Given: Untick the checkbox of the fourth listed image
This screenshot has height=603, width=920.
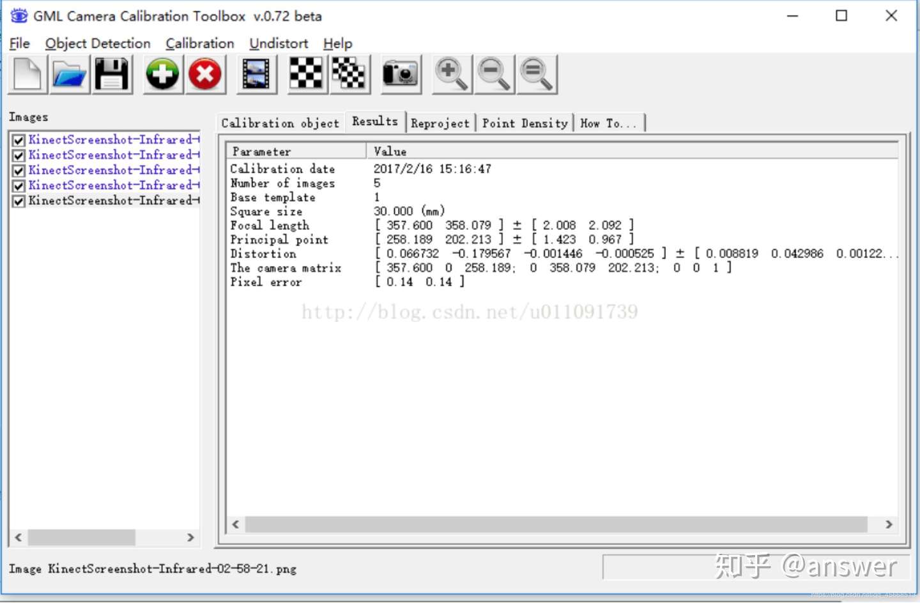Looking at the screenshot, I should 19,186.
